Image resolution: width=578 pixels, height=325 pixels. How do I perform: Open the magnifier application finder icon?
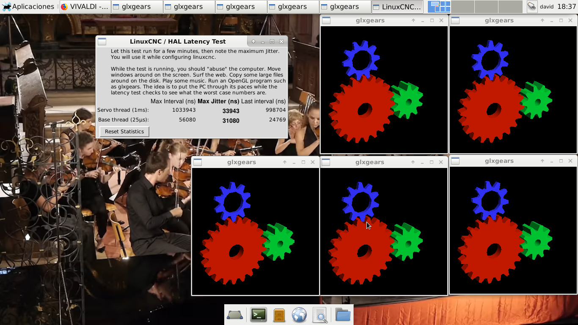pos(320,315)
